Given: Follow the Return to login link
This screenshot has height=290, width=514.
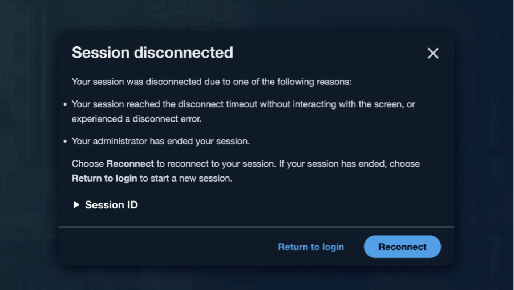Looking at the screenshot, I should click(311, 247).
